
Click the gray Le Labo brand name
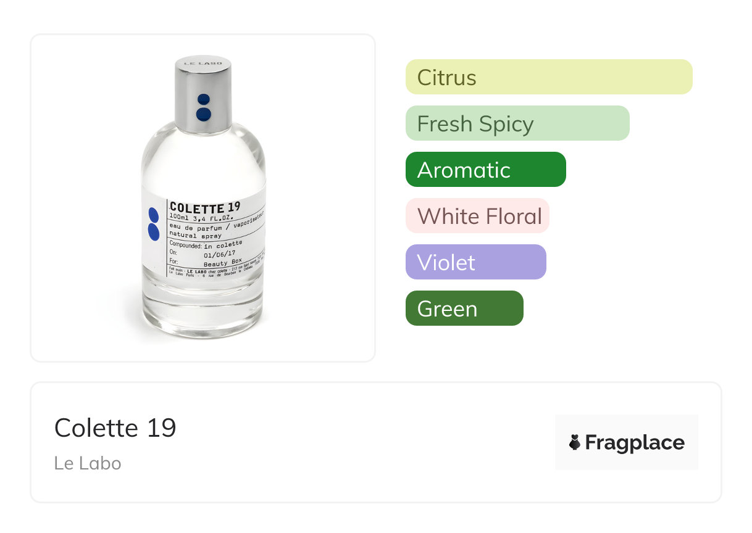pos(88,463)
